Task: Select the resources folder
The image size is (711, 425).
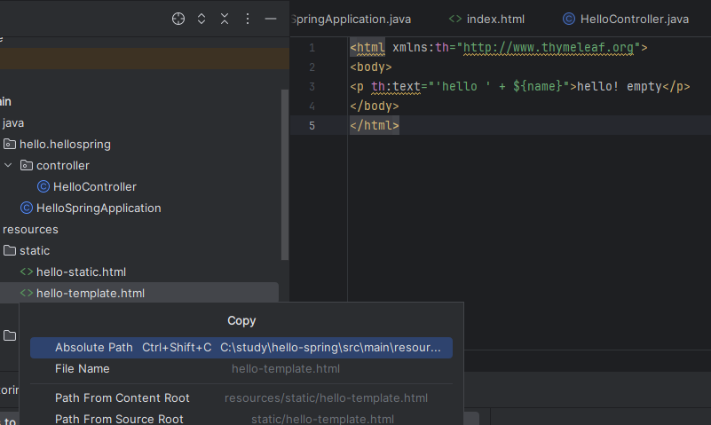Action: [x=30, y=229]
